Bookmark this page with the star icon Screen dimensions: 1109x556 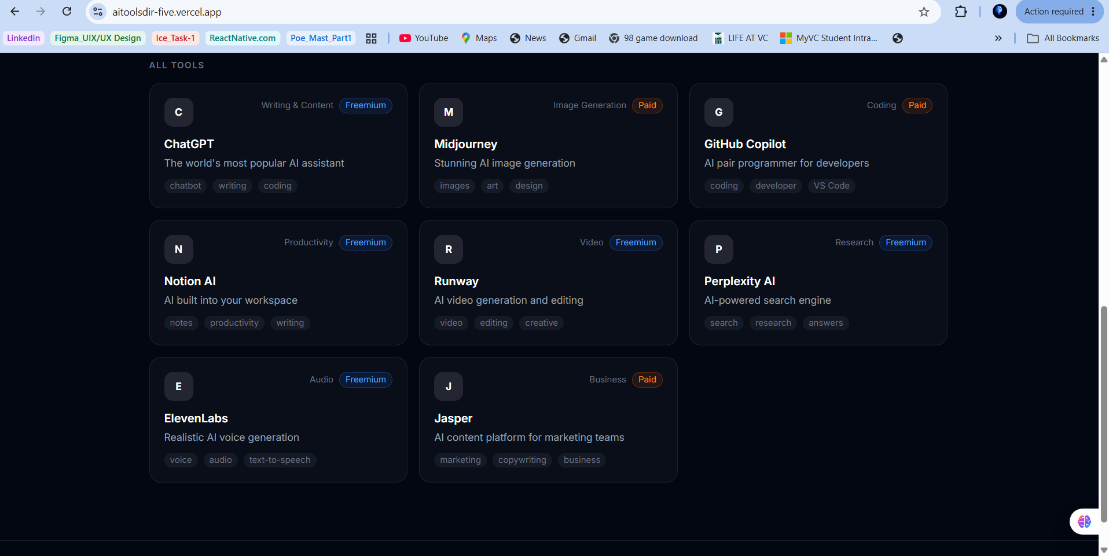click(x=924, y=12)
